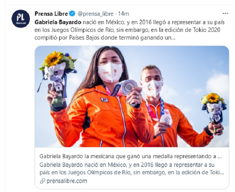Click the link chain icon

[43, 181]
